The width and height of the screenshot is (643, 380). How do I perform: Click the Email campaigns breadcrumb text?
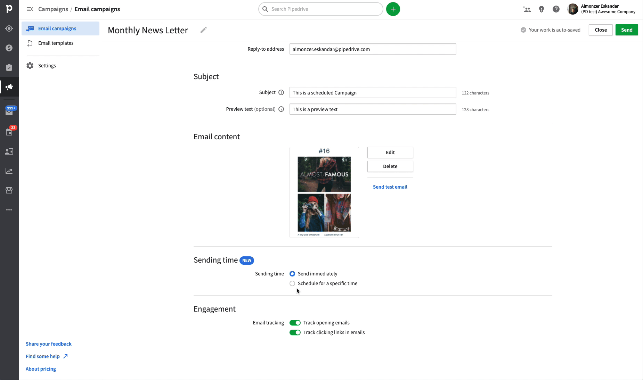(x=97, y=9)
